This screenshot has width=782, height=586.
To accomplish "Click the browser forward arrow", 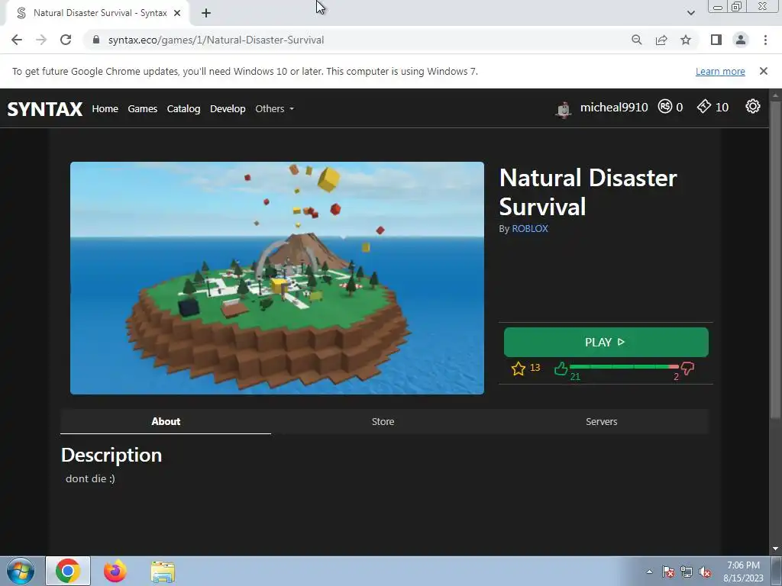I will (41, 40).
